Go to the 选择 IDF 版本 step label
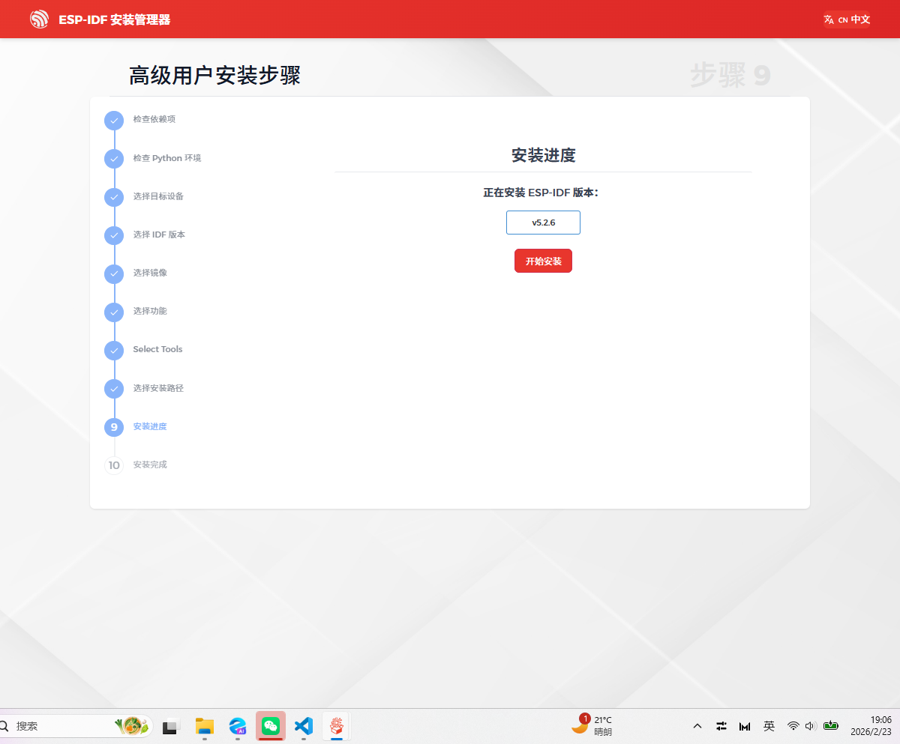900x744 pixels. tap(159, 235)
